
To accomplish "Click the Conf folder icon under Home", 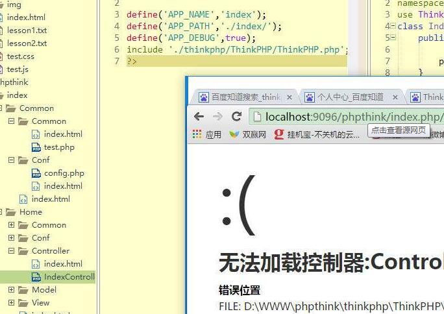I will coord(23,238).
